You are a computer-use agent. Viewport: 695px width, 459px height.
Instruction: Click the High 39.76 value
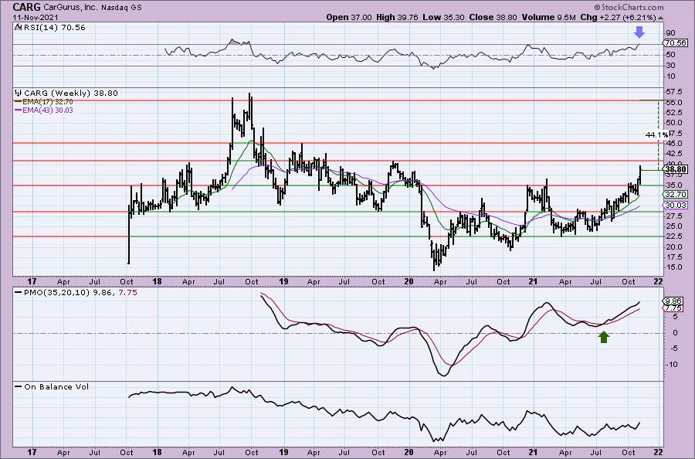point(397,17)
